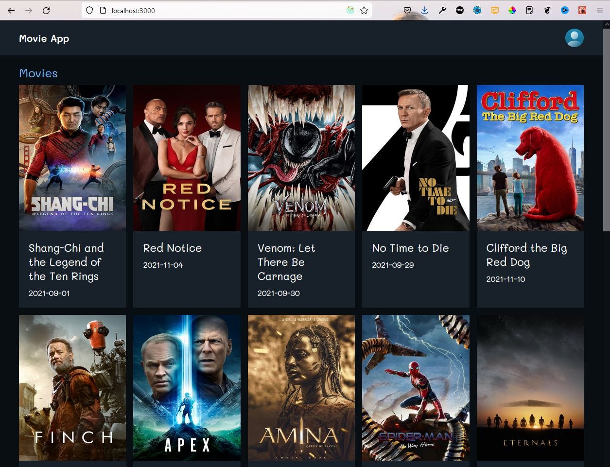The image size is (610, 467).
Task: Click the black TWD extension icon
Action: click(x=460, y=10)
